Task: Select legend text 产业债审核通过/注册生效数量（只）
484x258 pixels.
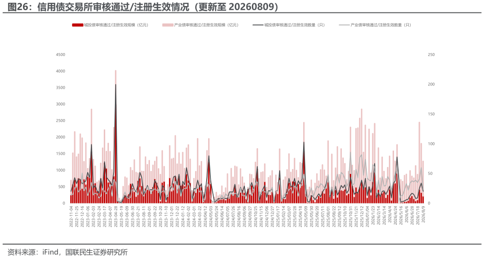Action: [381, 25]
